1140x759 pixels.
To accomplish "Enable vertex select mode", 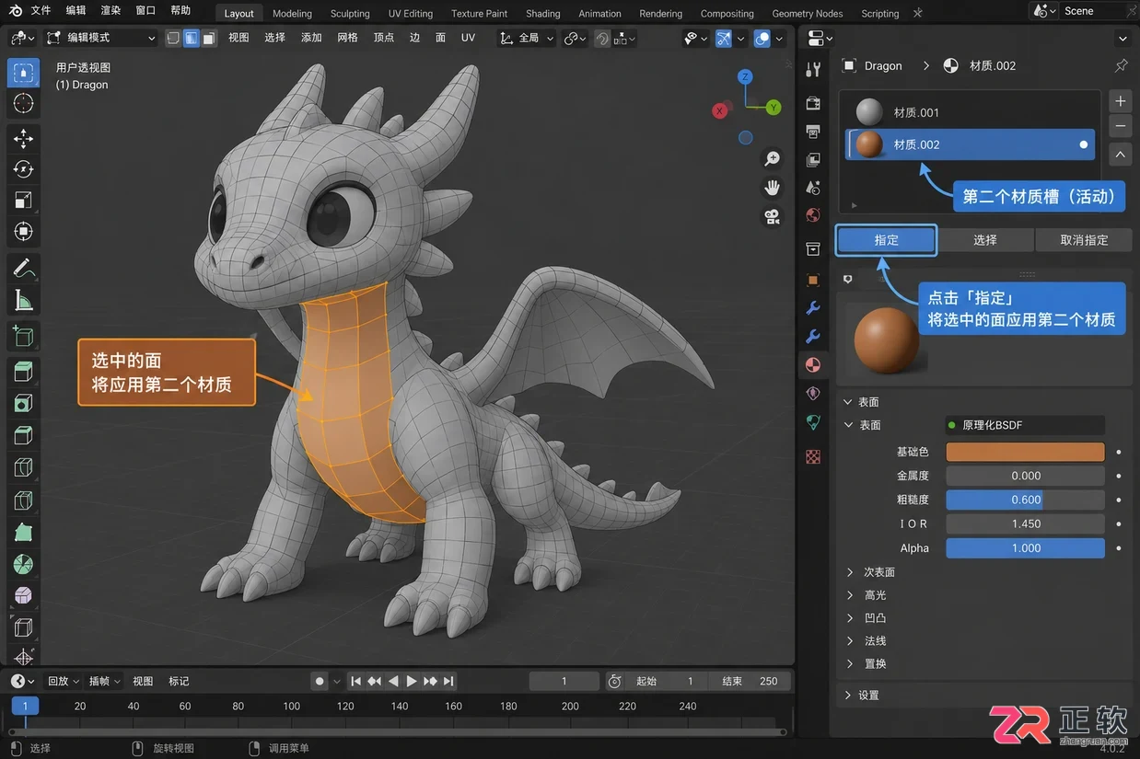I will (173, 38).
